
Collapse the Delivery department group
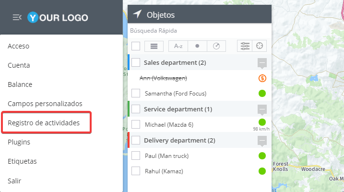click(x=262, y=141)
